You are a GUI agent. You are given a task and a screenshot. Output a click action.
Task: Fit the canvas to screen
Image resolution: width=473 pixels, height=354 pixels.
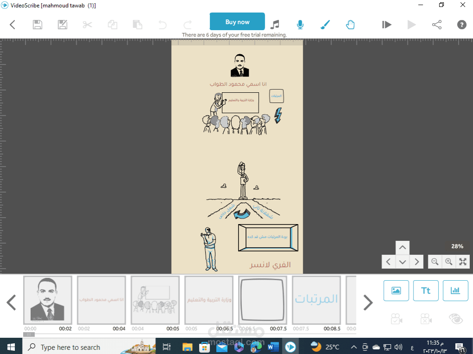pos(463,261)
